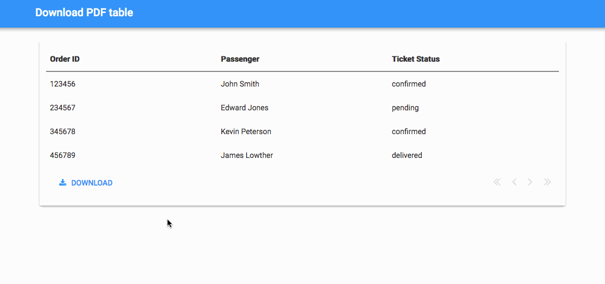The width and height of the screenshot is (605, 284).
Task: Select order 123456 cell
Action: [62, 84]
